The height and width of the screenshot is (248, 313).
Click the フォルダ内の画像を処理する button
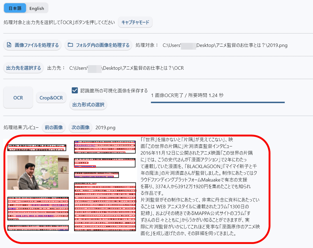98,45
